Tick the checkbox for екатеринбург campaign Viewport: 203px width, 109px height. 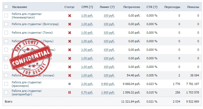pos(6,93)
